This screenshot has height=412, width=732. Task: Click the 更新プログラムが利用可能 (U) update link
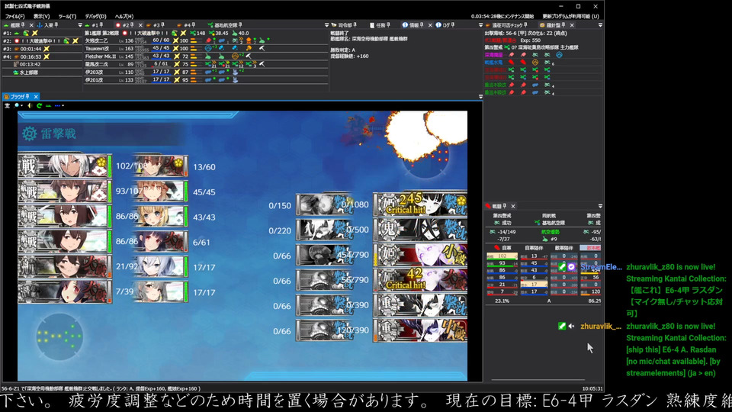(570, 16)
